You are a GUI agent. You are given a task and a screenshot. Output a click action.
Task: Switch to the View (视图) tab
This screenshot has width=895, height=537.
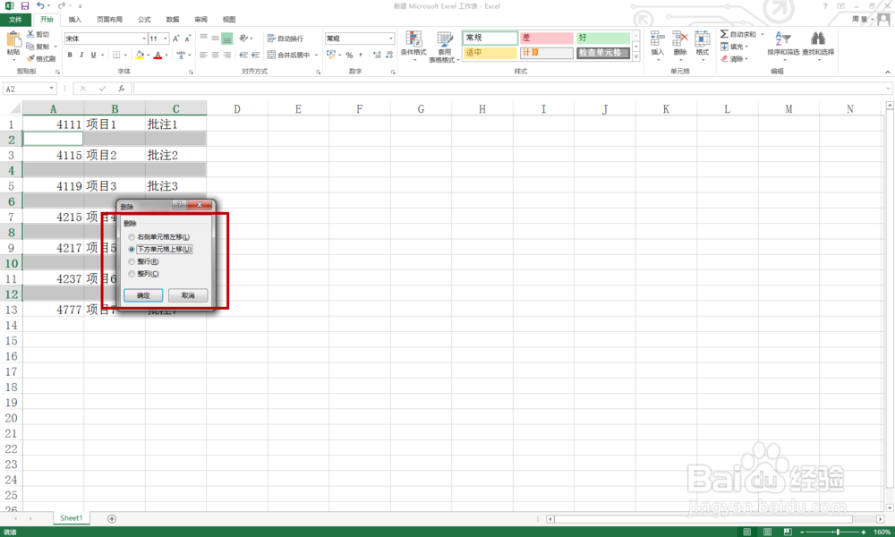[229, 20]
